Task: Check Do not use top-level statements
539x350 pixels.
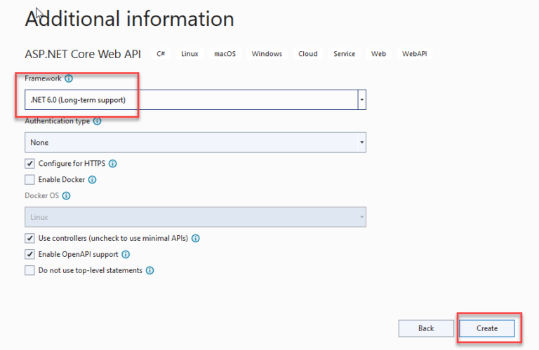Action: coord(30,270)
